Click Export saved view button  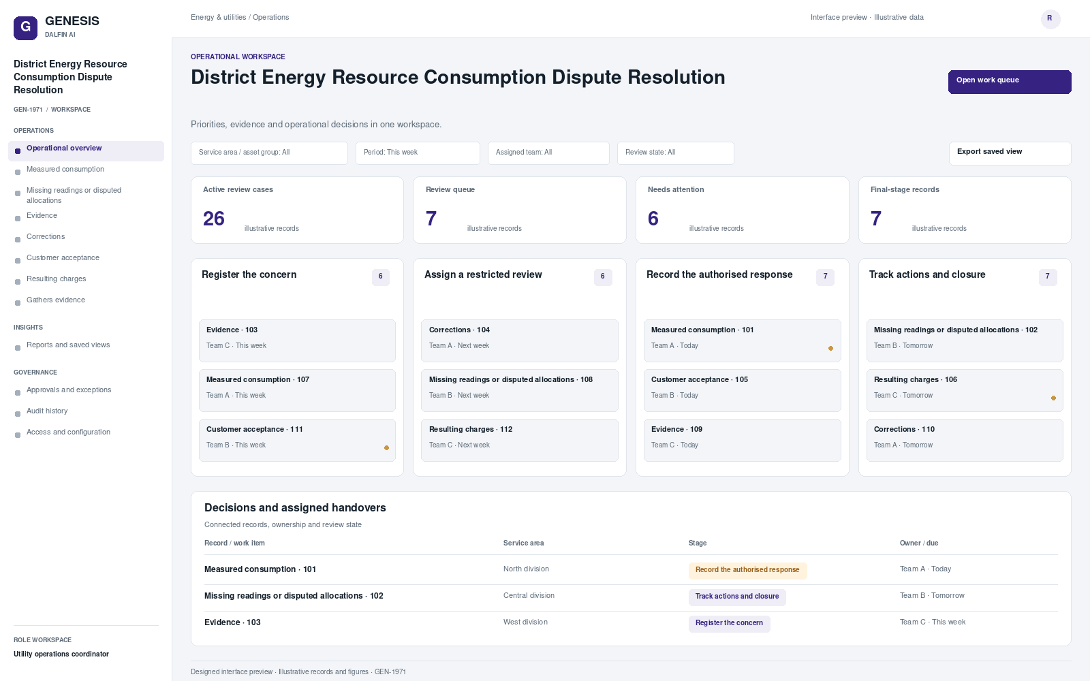click(1010, 153)
